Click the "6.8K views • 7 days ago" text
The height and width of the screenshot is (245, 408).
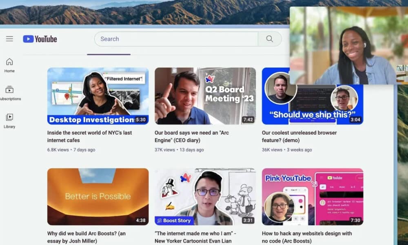(x=71, y=150)
